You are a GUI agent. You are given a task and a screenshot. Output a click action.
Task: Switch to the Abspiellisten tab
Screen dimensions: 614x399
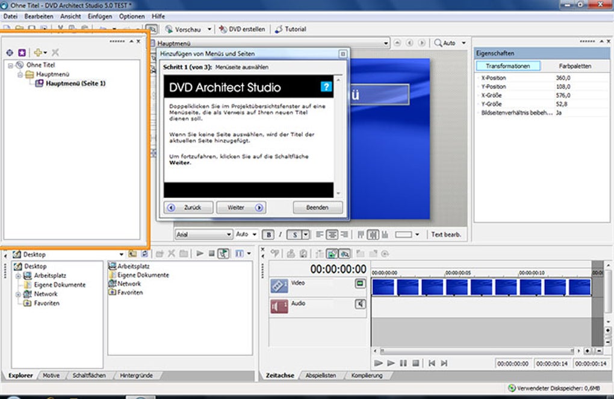point(320,375)
